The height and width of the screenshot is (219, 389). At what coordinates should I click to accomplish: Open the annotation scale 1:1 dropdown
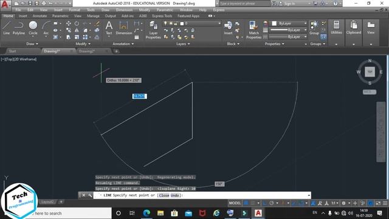pyautogui.click(x=335, y=203)
